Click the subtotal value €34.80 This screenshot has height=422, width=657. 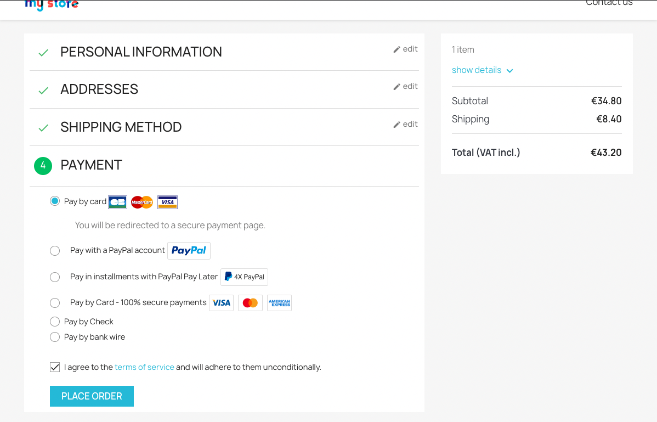coord(607,101)
